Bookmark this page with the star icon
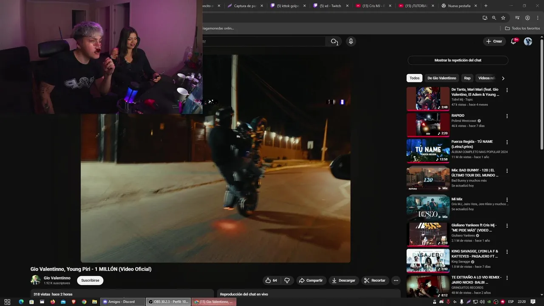Viewport: 544px width, 306px height. [x=503, y=18]
